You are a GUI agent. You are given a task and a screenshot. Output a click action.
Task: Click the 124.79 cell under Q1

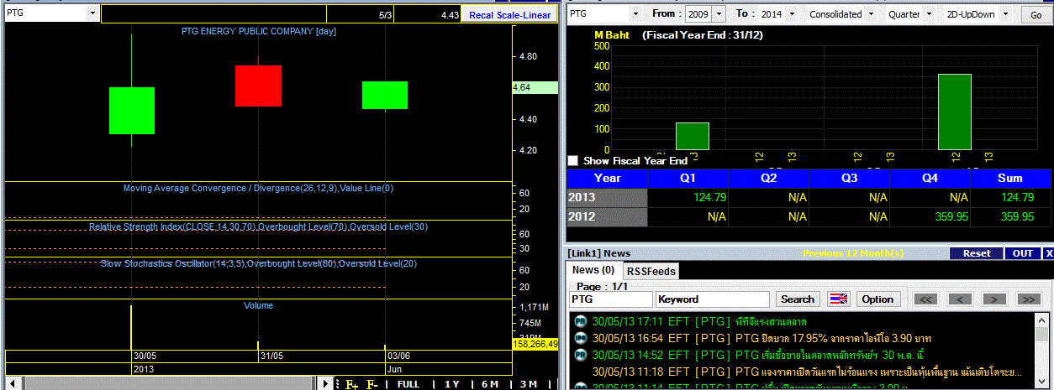688,197
